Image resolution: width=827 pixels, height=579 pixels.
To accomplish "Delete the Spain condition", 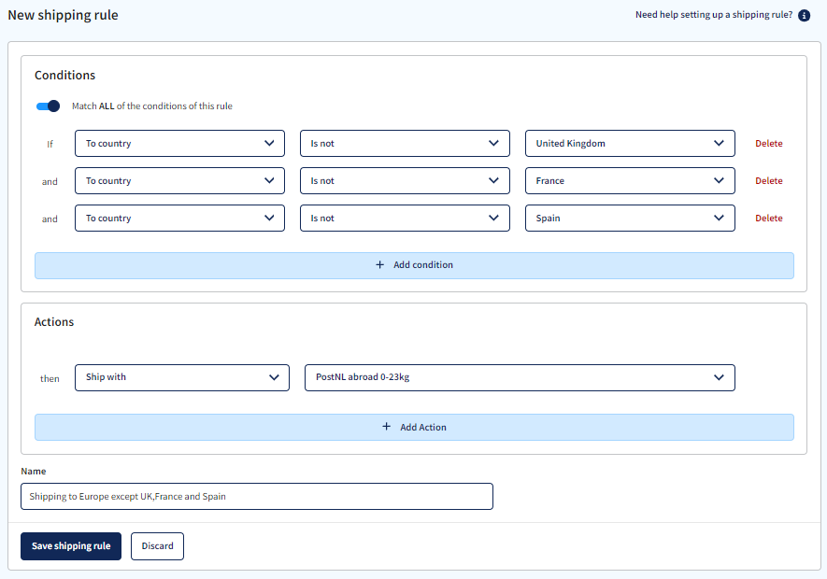I will pyautogui.click(x=768, y=219).
